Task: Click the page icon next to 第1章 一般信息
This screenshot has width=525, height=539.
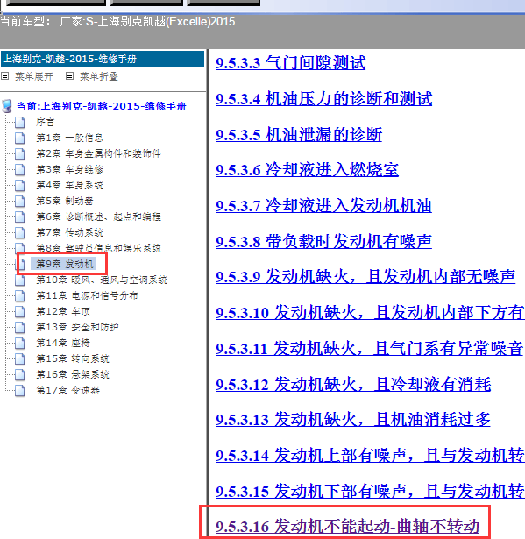Action: (20, 138)
